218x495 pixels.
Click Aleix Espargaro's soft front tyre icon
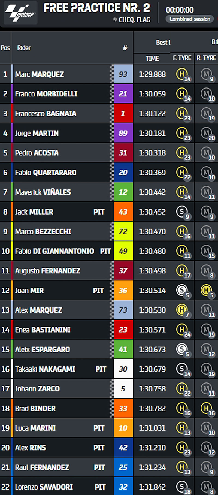click(x=181, y=349)
